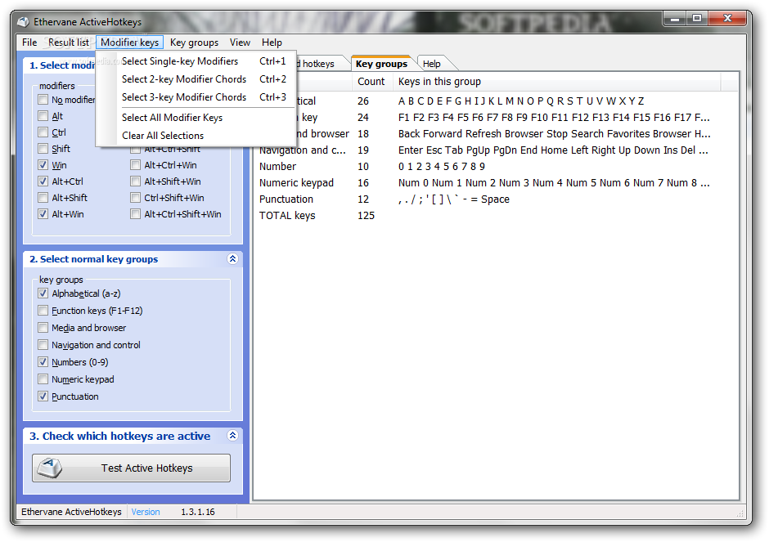Viewport: 769px width, 542px height.
Task: Collapse the Check which hotkeys are active panel
Action: [x=232, y=435]
